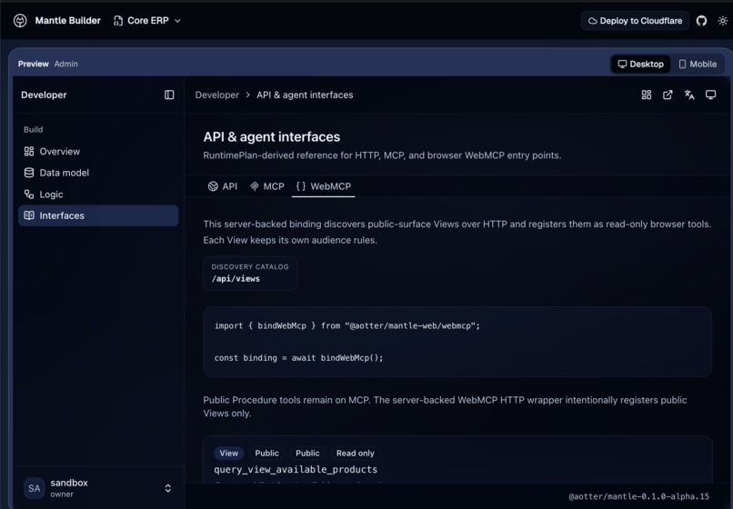Collapse the Developer sidebar panel icon

169,95
